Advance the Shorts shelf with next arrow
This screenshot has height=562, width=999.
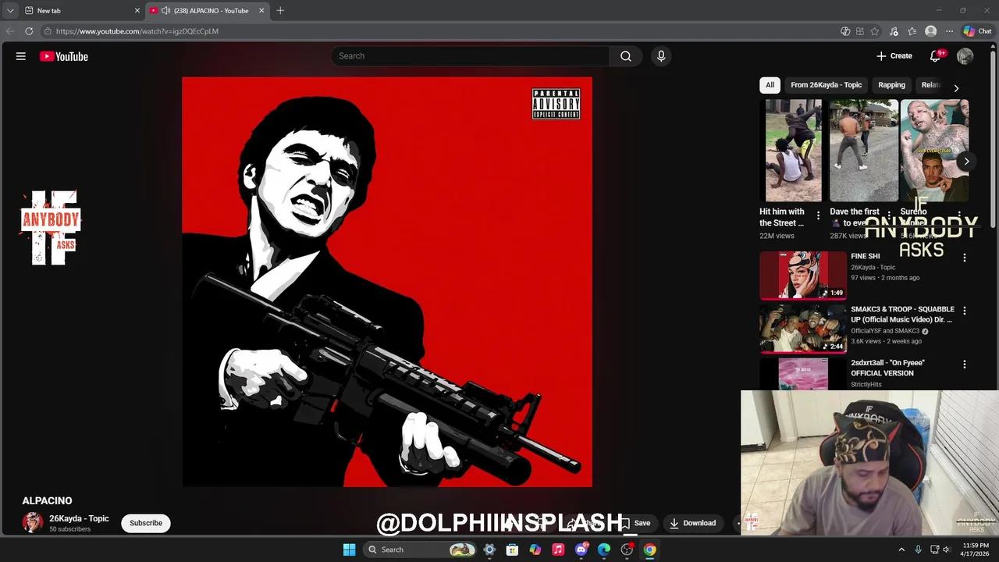tap(966, 162)
